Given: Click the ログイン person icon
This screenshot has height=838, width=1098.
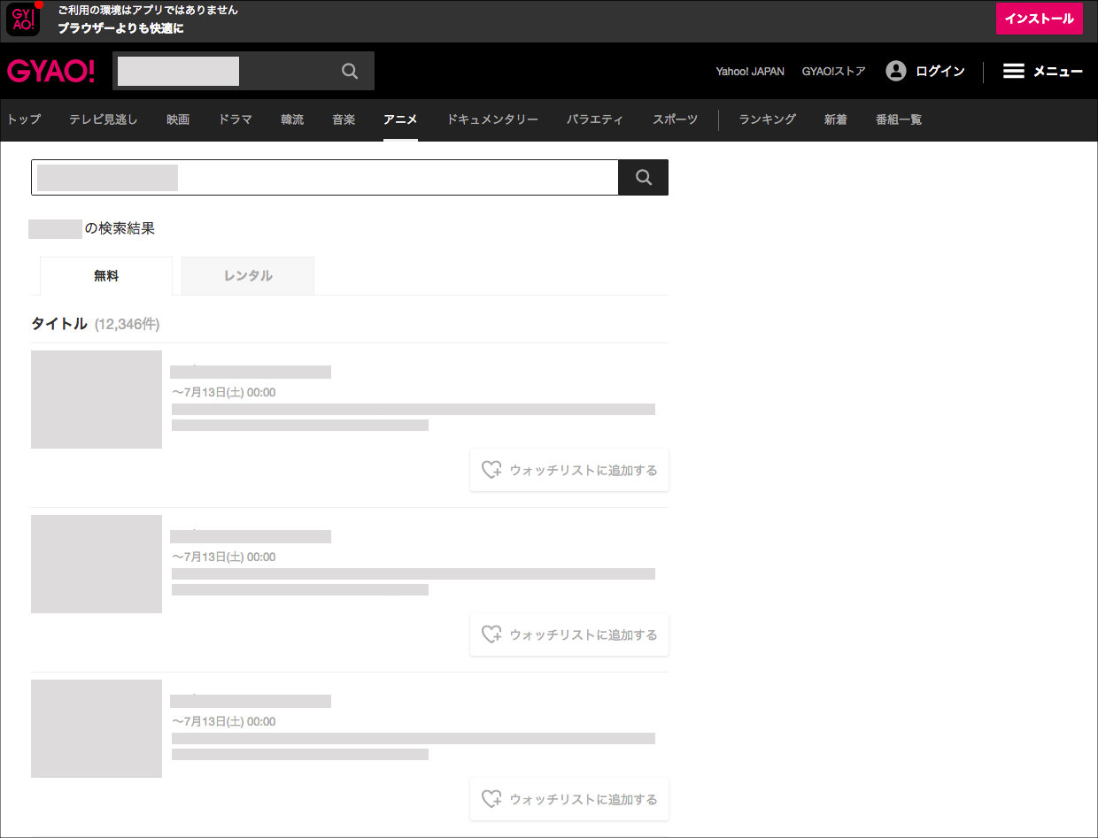Looking at the screenshot, I should pyautogui.click(x=895, y=71).
